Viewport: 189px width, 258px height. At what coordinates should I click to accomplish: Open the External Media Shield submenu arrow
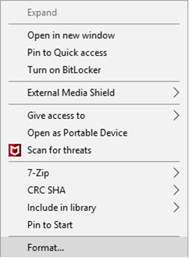click(176, 93)
